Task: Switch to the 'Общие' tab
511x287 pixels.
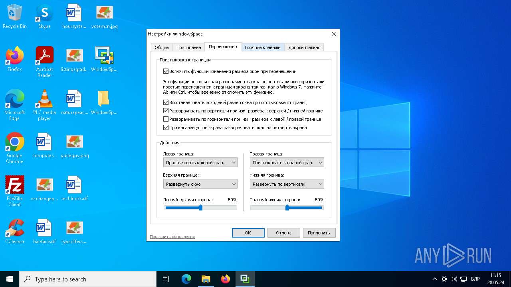Action: (x=162, y=47)
